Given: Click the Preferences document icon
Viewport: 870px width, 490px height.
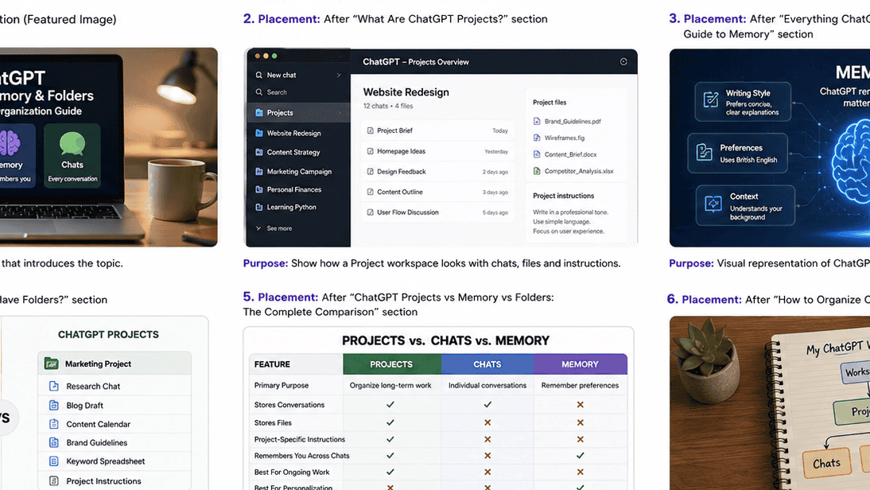Looking at the screenshot, I should pos(704,152).
